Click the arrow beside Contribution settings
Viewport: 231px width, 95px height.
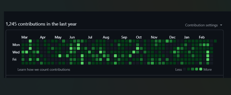click(x=221, y=25)
